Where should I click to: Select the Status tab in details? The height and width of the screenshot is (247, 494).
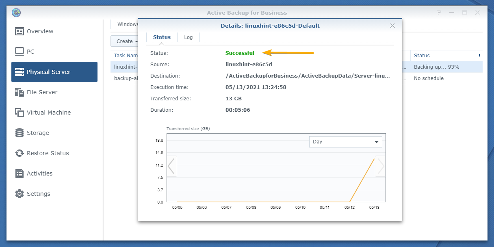click(x=162, y=37)
